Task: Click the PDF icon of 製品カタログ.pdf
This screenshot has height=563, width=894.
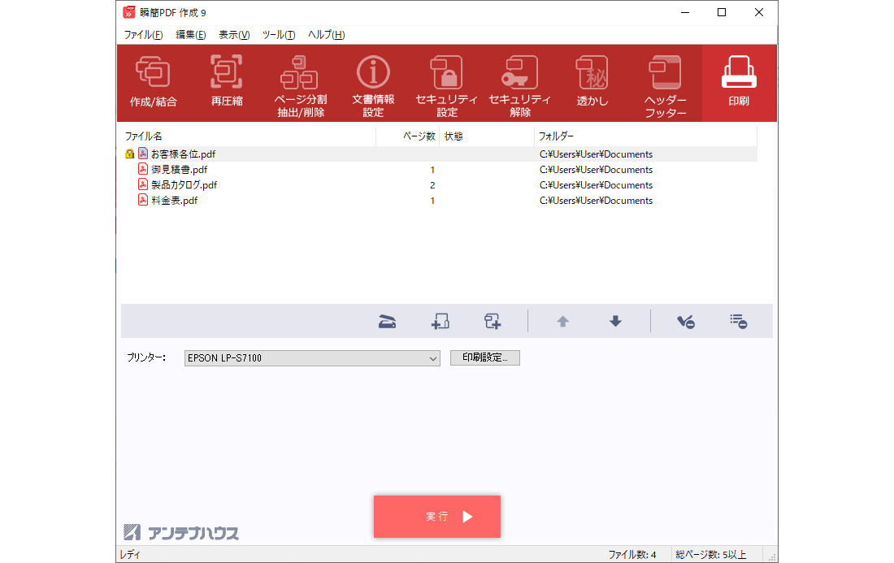Action: pos(143,184)
